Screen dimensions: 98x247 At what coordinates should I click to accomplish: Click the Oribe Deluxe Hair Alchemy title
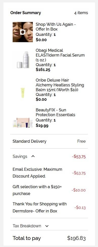60,85
